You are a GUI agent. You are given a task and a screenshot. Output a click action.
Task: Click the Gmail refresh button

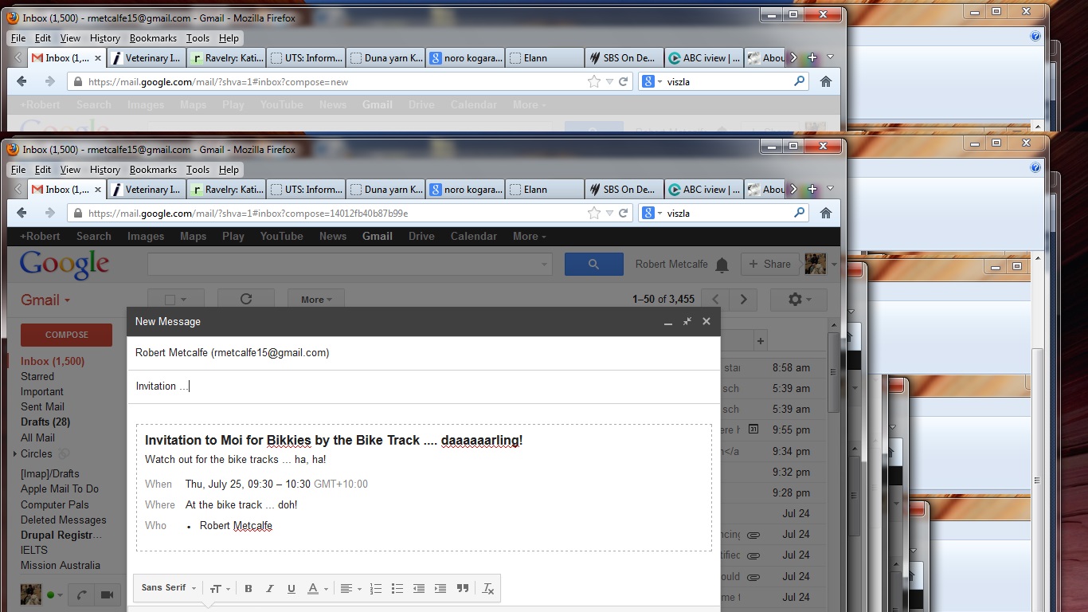pyautogui.click(x=246, y=300)
